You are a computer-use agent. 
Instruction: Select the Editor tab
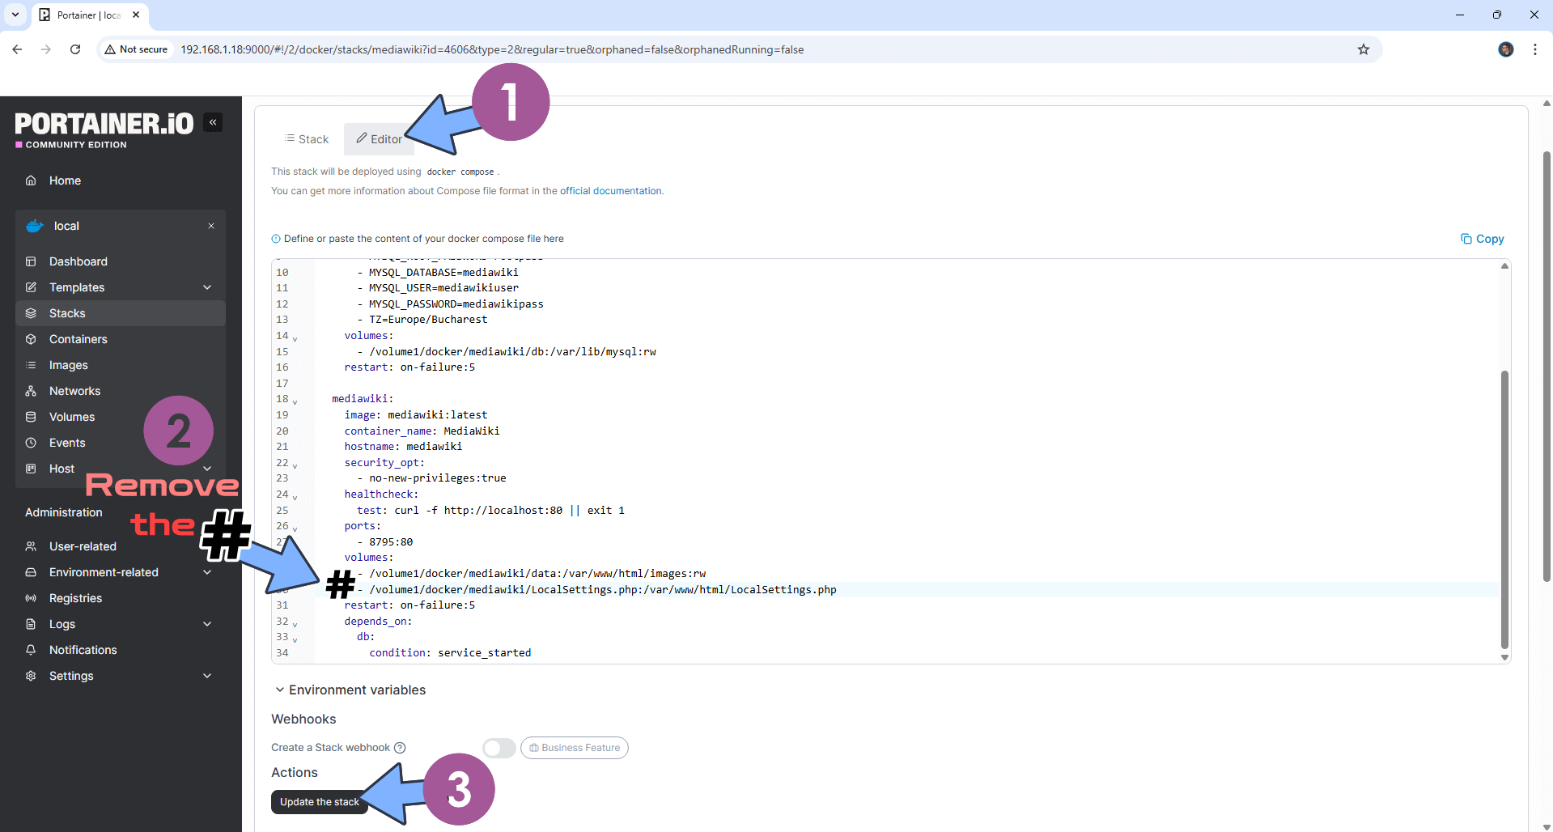(x=379, y=139)
